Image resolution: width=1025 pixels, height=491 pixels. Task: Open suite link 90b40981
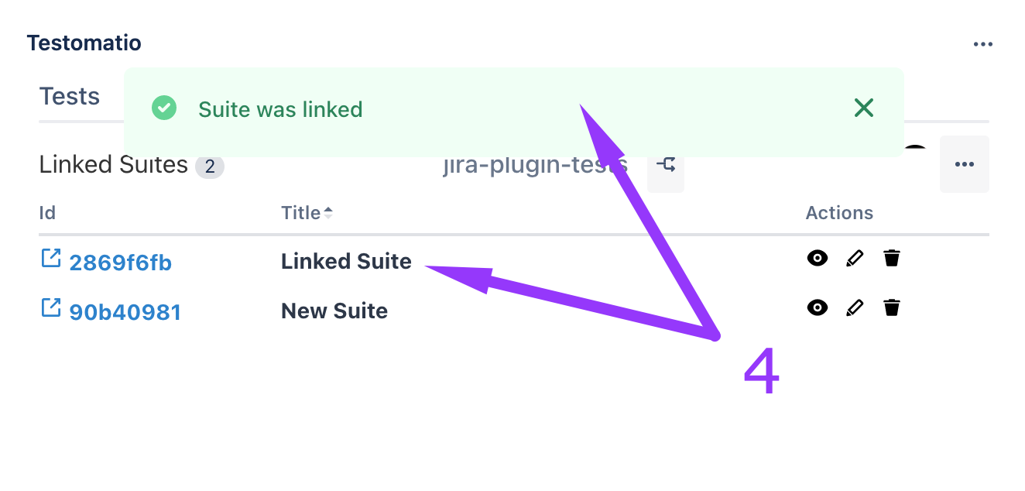tap(125, 312)
